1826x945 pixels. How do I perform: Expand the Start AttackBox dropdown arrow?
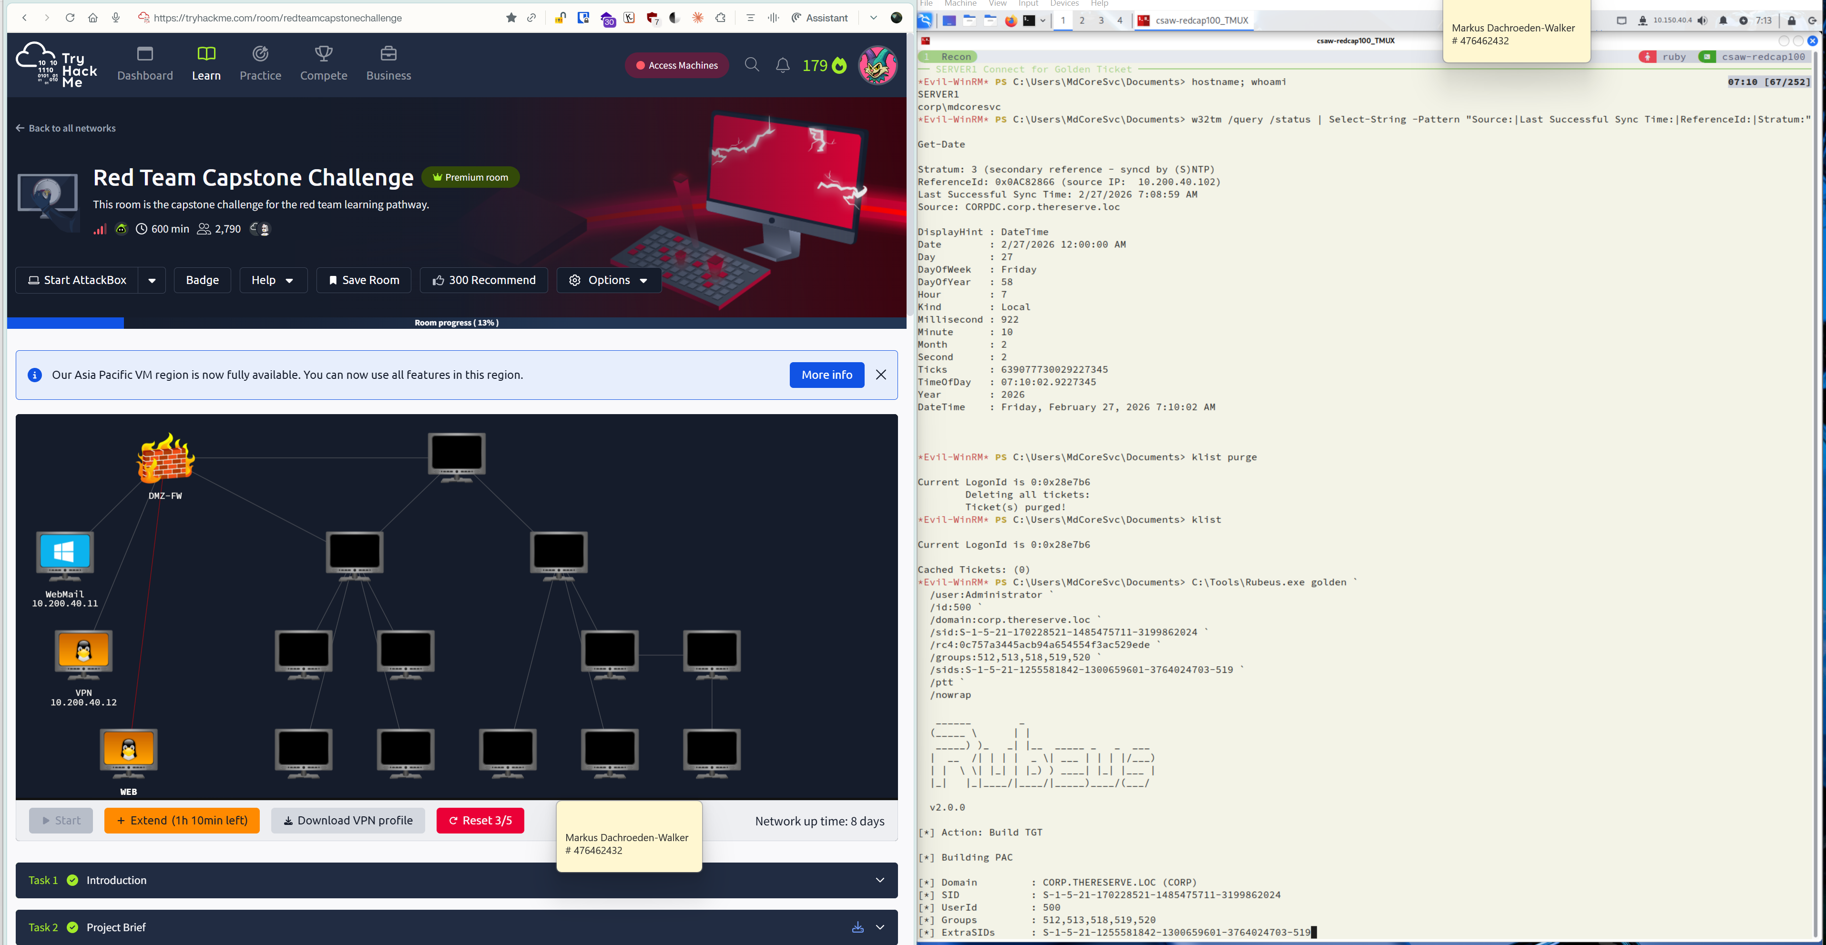pos(152,280)
